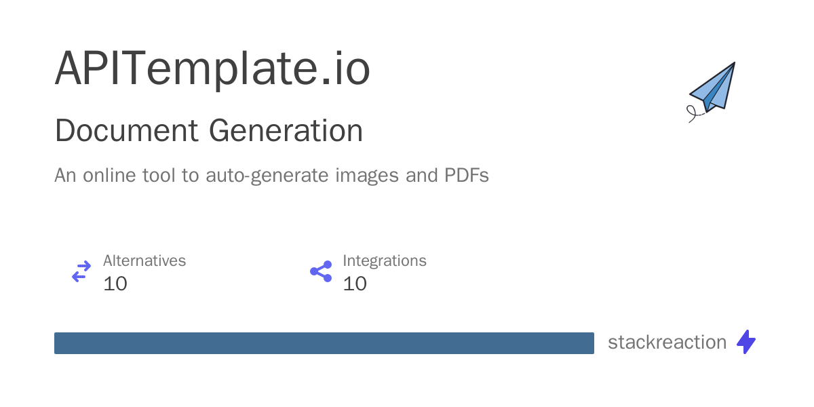This screenshot has width=814, height=407.
Task: Click the left end of the blue bar
Action: [58, 343]
